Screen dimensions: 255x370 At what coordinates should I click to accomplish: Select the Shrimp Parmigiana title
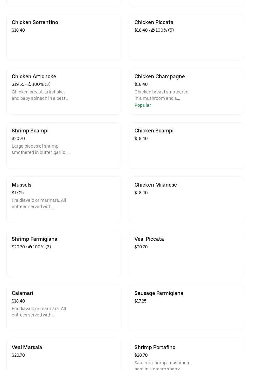pos(35,239)
